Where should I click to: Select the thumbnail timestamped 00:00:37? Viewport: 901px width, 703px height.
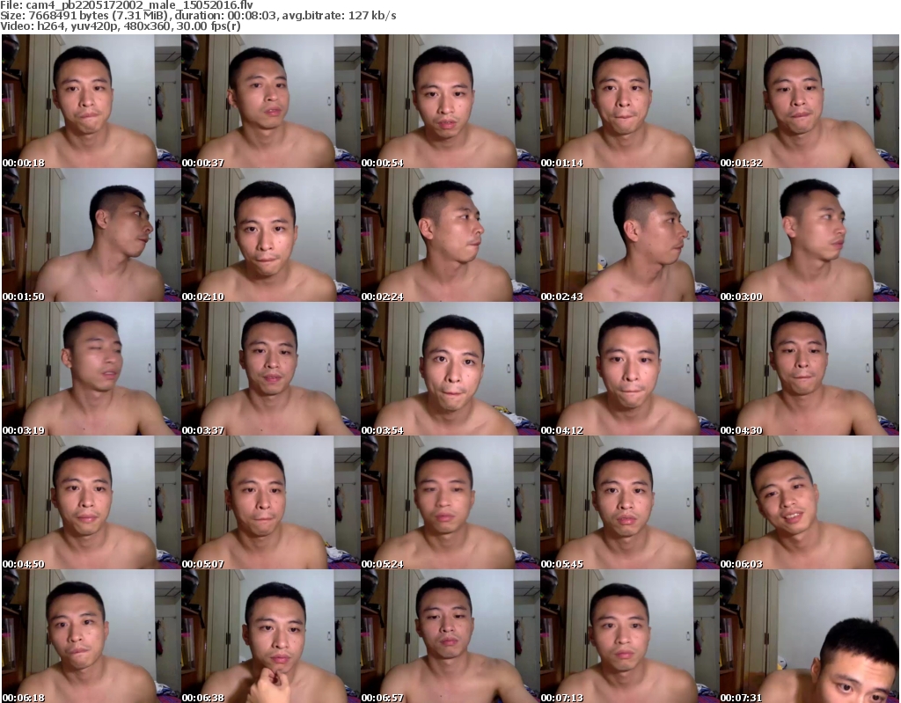(271, 101)
